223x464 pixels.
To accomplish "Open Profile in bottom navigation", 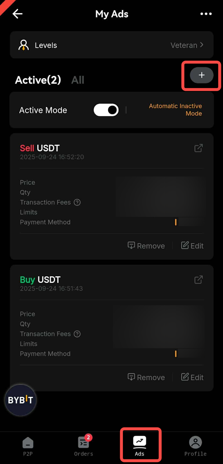I will (195, 446).
